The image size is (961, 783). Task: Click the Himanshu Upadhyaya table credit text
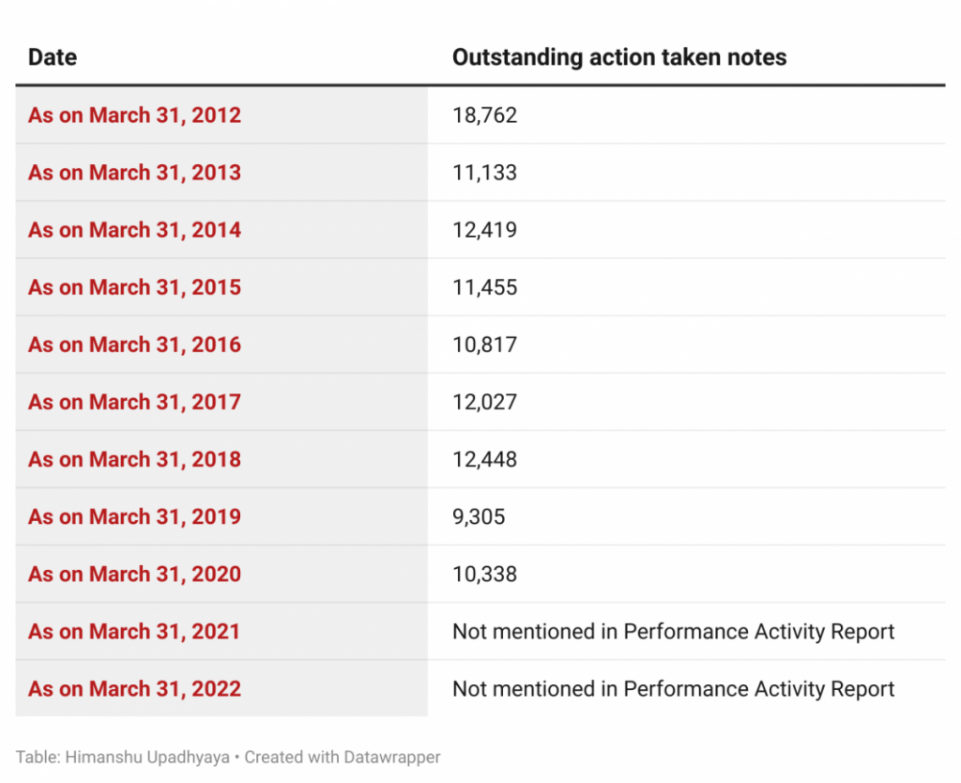146,757
